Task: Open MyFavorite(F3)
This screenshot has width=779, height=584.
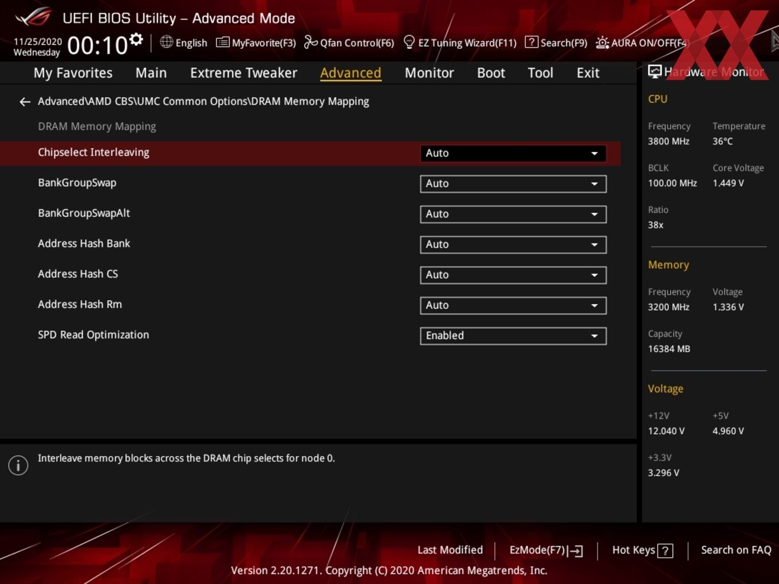Action: pos(256,42)
